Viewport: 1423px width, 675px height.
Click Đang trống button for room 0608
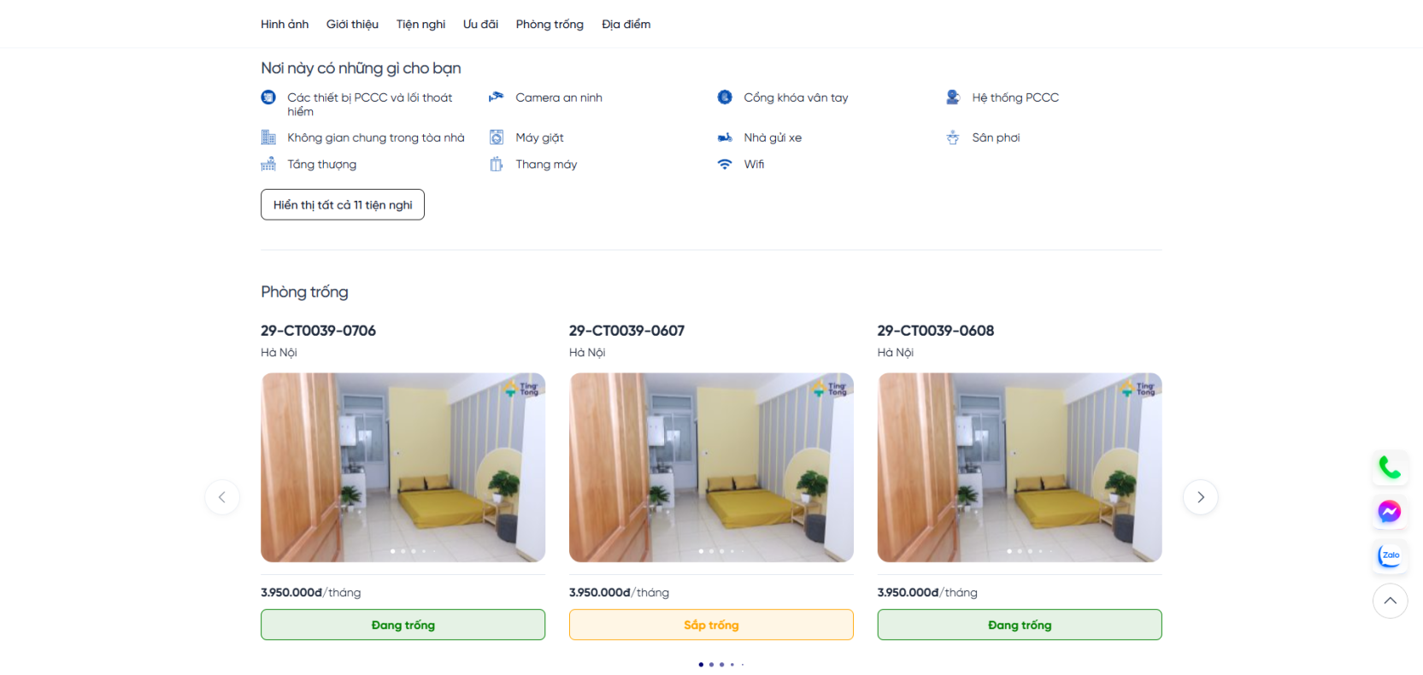point(1020,625)
